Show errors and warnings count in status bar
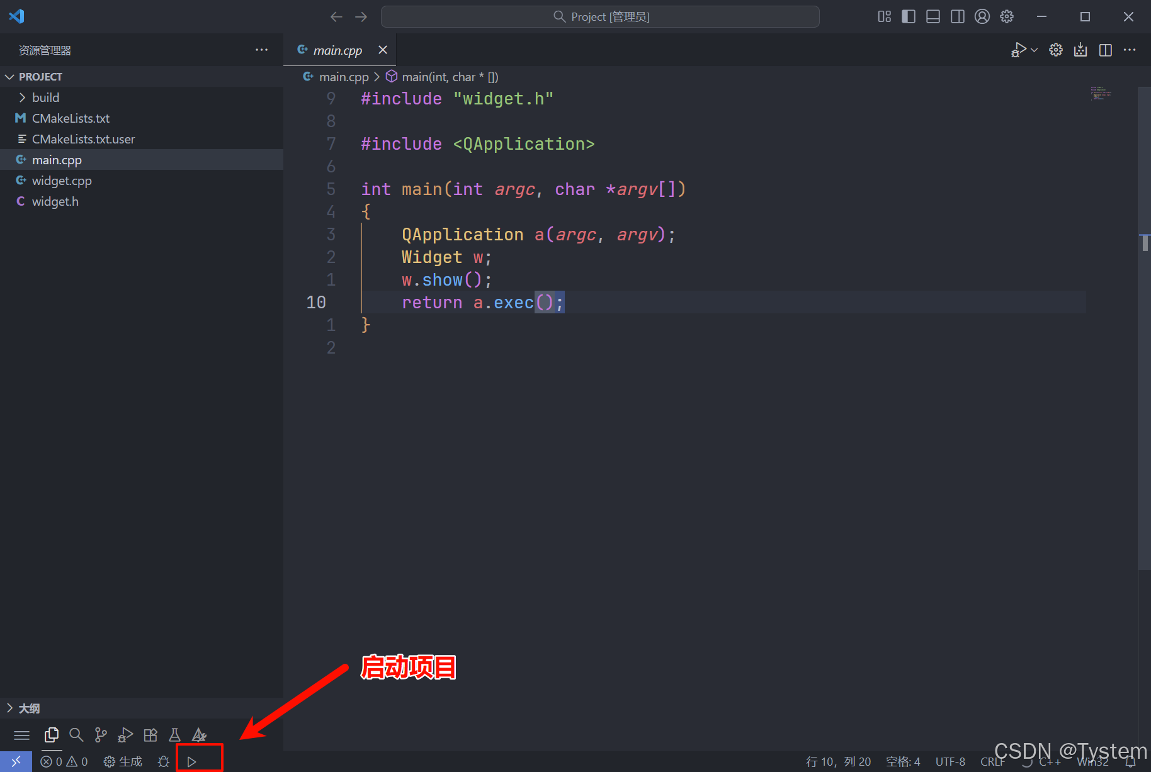This screenshot has height=772, width=1151. click(64, 761)
